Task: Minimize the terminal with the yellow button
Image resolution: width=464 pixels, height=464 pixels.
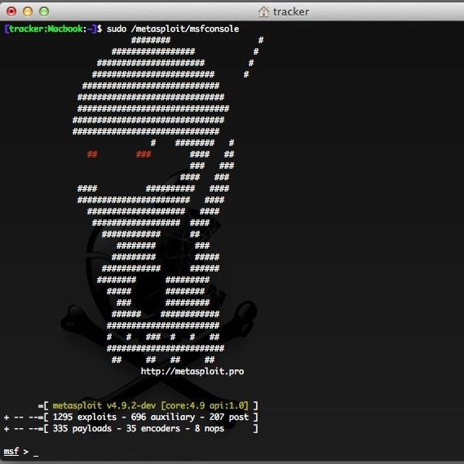Action: click(28, 11)
